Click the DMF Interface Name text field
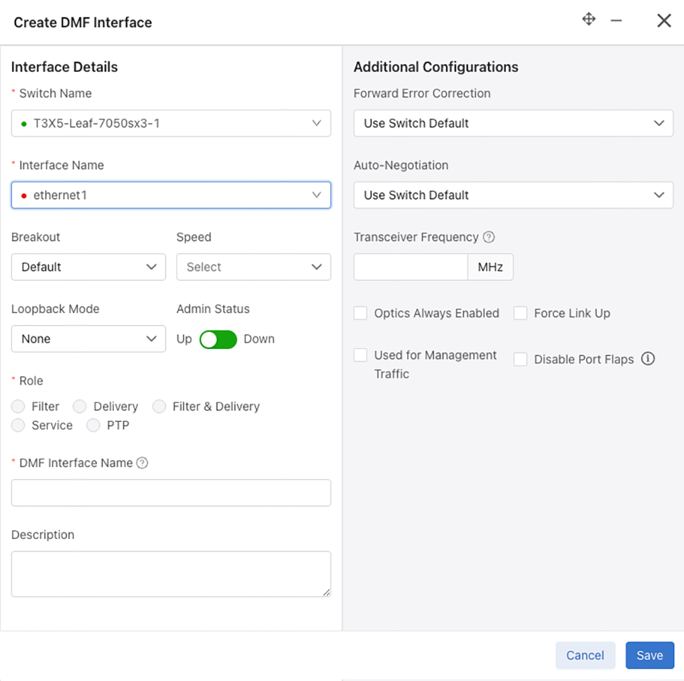 (171, 492)
